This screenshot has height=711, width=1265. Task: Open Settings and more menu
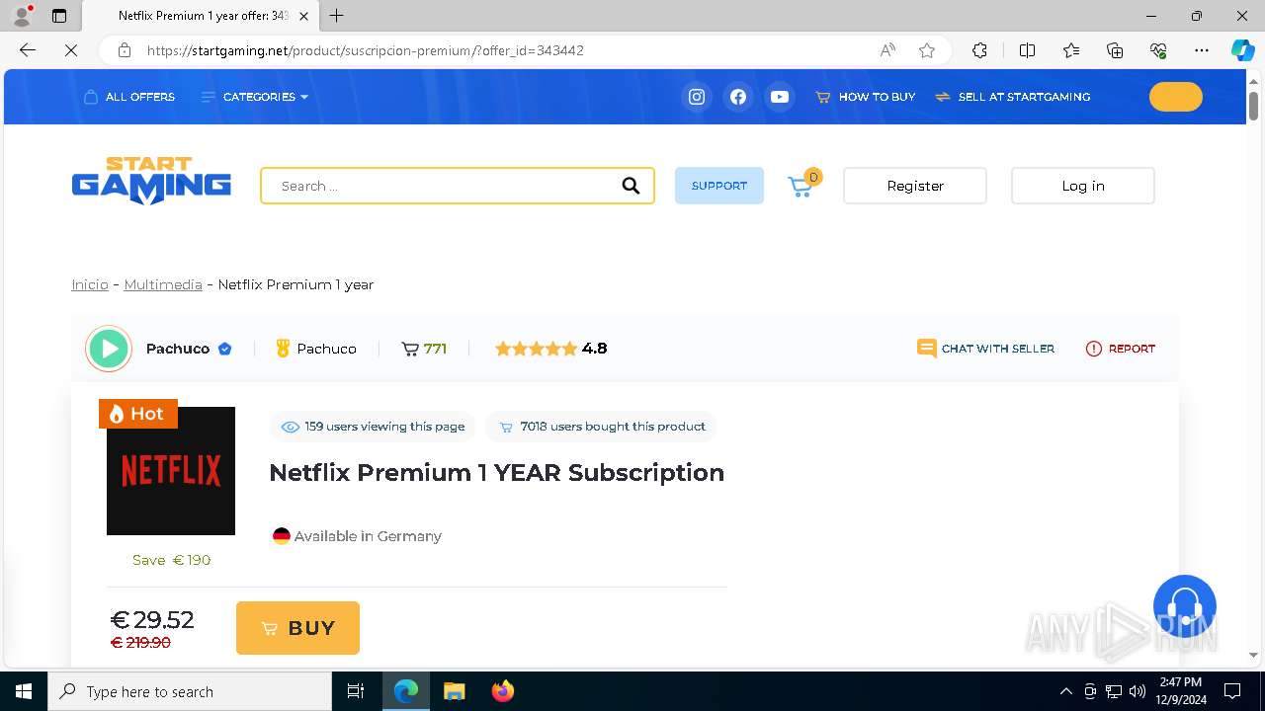click(1202, 50)
